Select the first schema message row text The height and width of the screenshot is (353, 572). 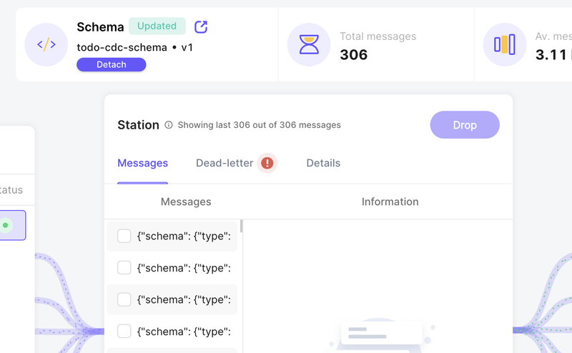tap(184, 237)
